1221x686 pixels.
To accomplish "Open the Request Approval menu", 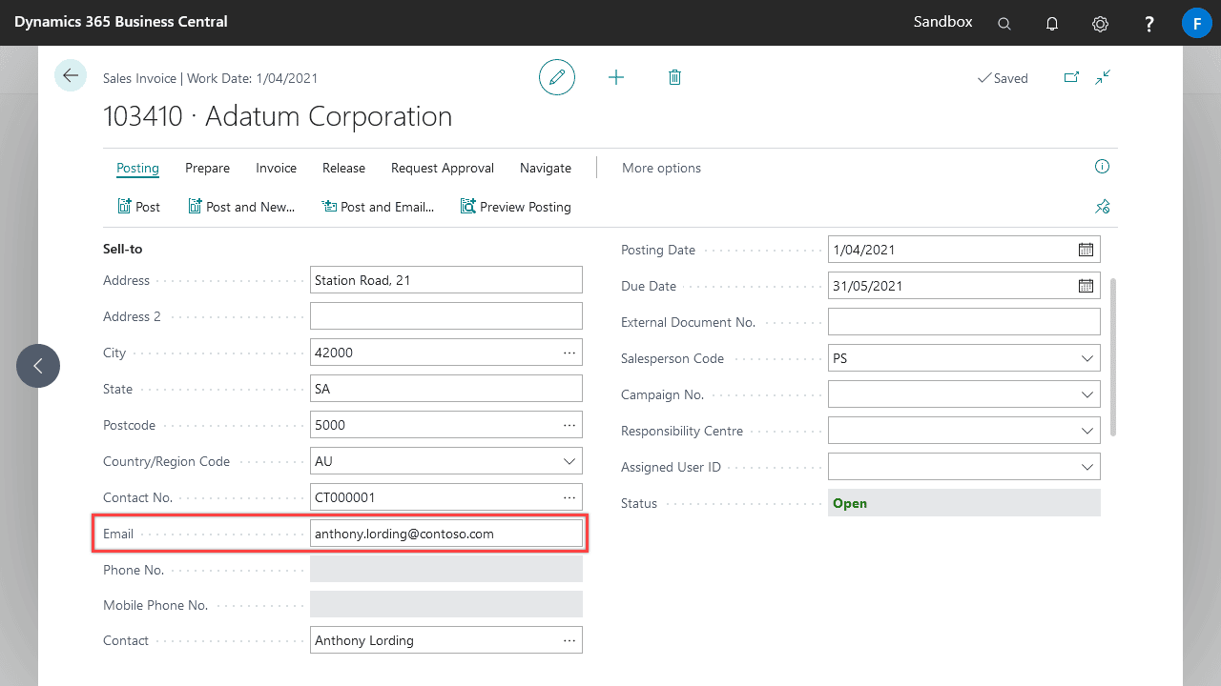I will 443,168.
